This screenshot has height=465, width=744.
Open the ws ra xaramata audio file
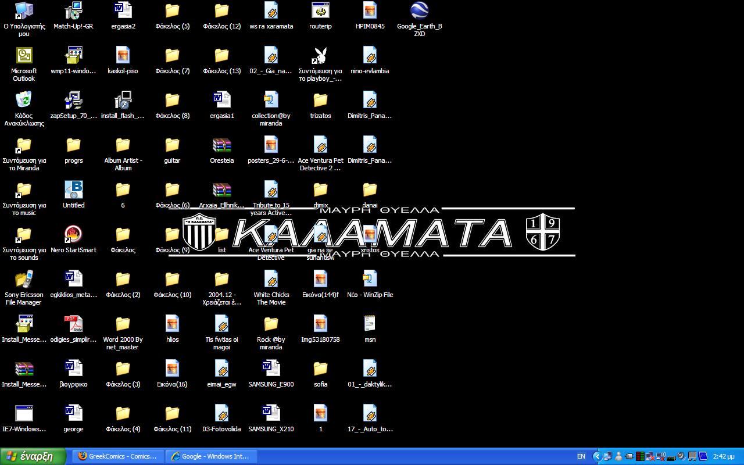pos(271,10)
